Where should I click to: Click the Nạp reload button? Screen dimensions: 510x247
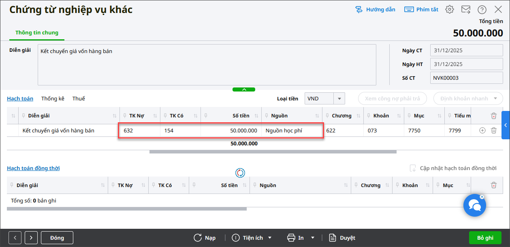(205, 238)
